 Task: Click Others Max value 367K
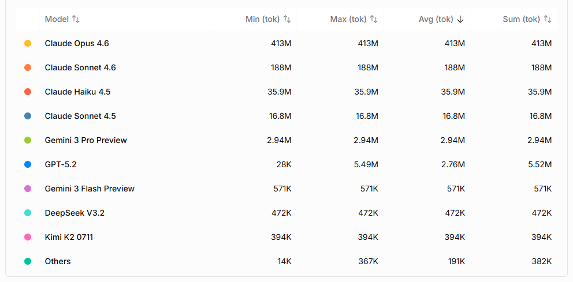point(368,261)
